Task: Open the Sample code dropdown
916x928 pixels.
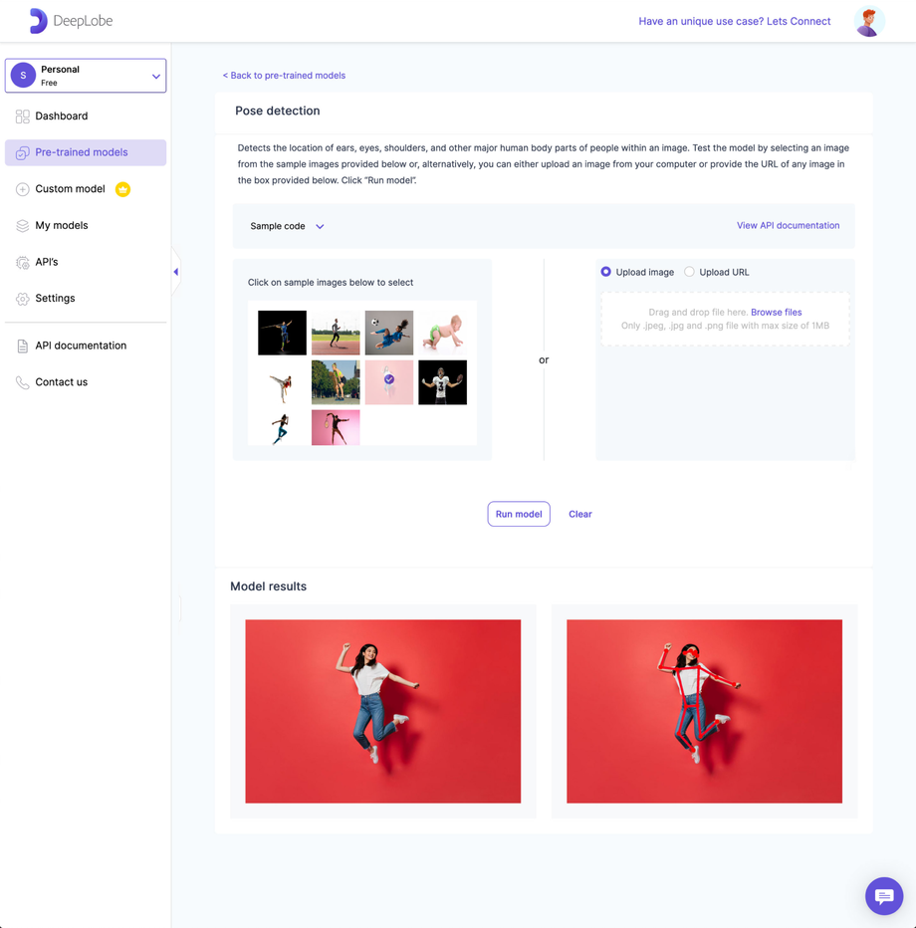Action: pos(286,226)
